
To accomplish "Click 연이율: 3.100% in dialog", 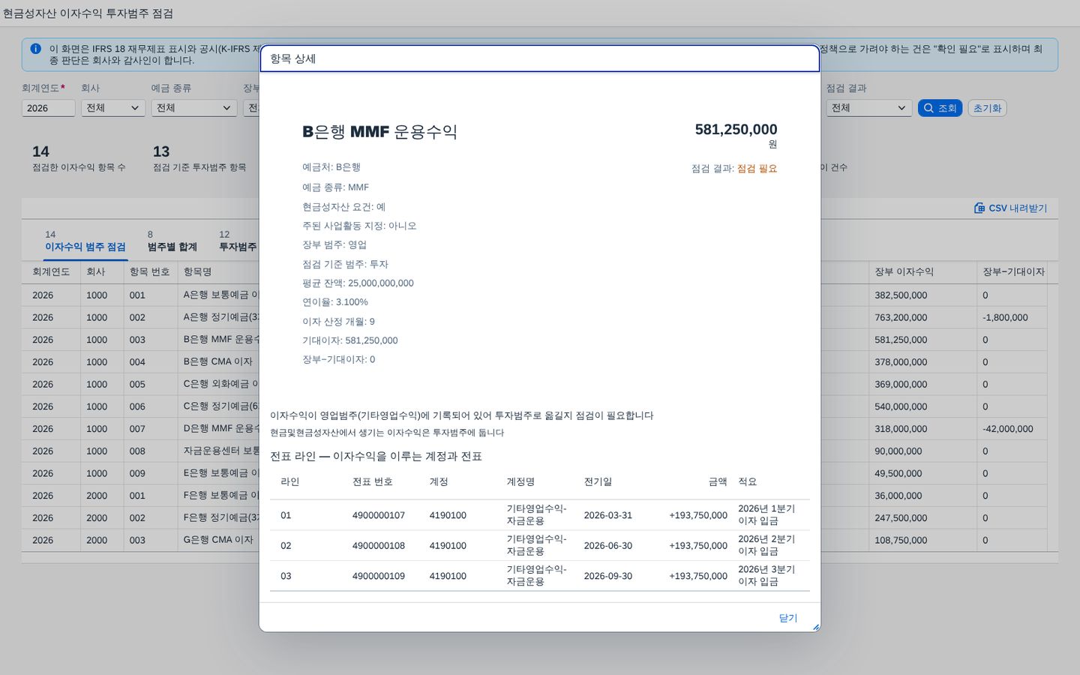I will [x=335, y=302].
